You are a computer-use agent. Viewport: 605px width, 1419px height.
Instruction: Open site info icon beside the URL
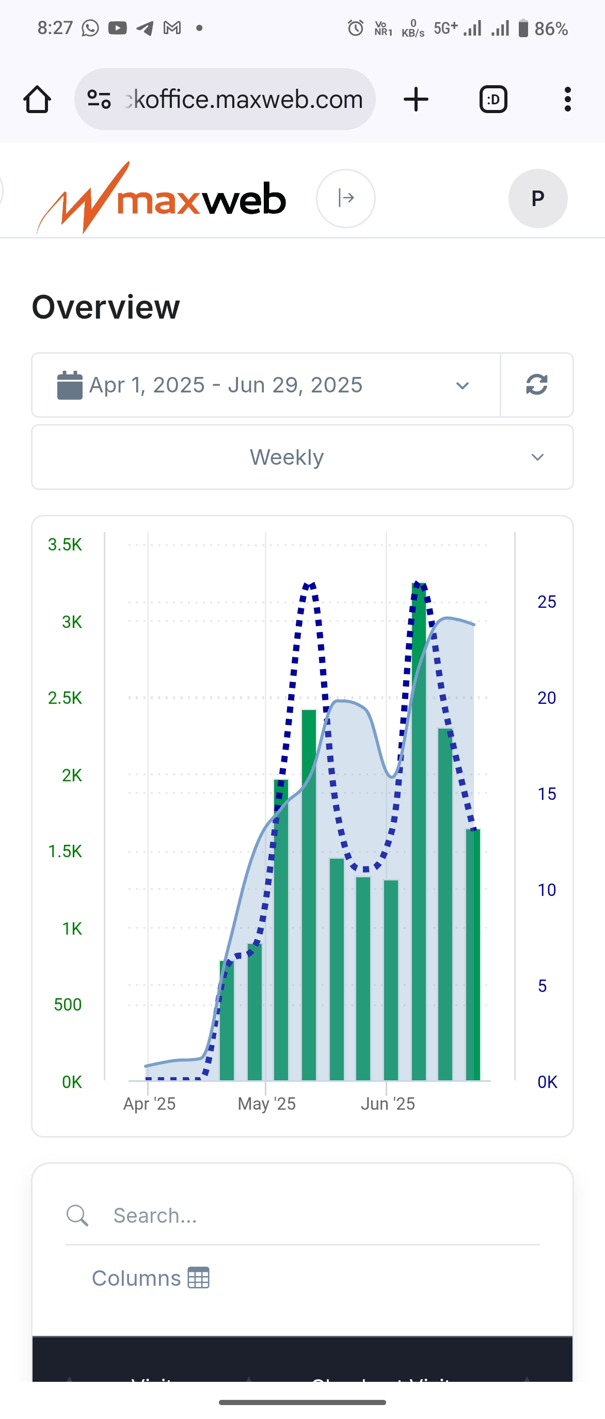click(100, 100)
